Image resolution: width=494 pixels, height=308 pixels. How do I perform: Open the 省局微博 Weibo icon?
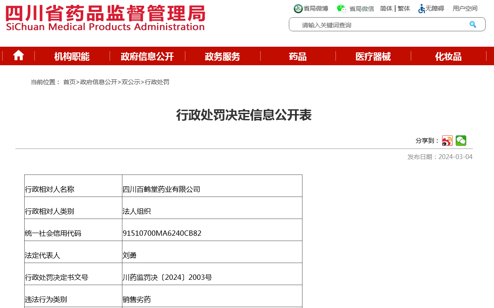coord(298,8)
